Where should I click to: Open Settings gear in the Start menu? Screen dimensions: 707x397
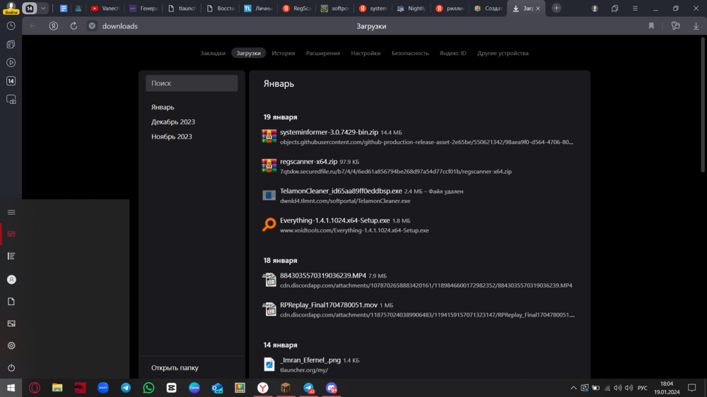(11, 345)
